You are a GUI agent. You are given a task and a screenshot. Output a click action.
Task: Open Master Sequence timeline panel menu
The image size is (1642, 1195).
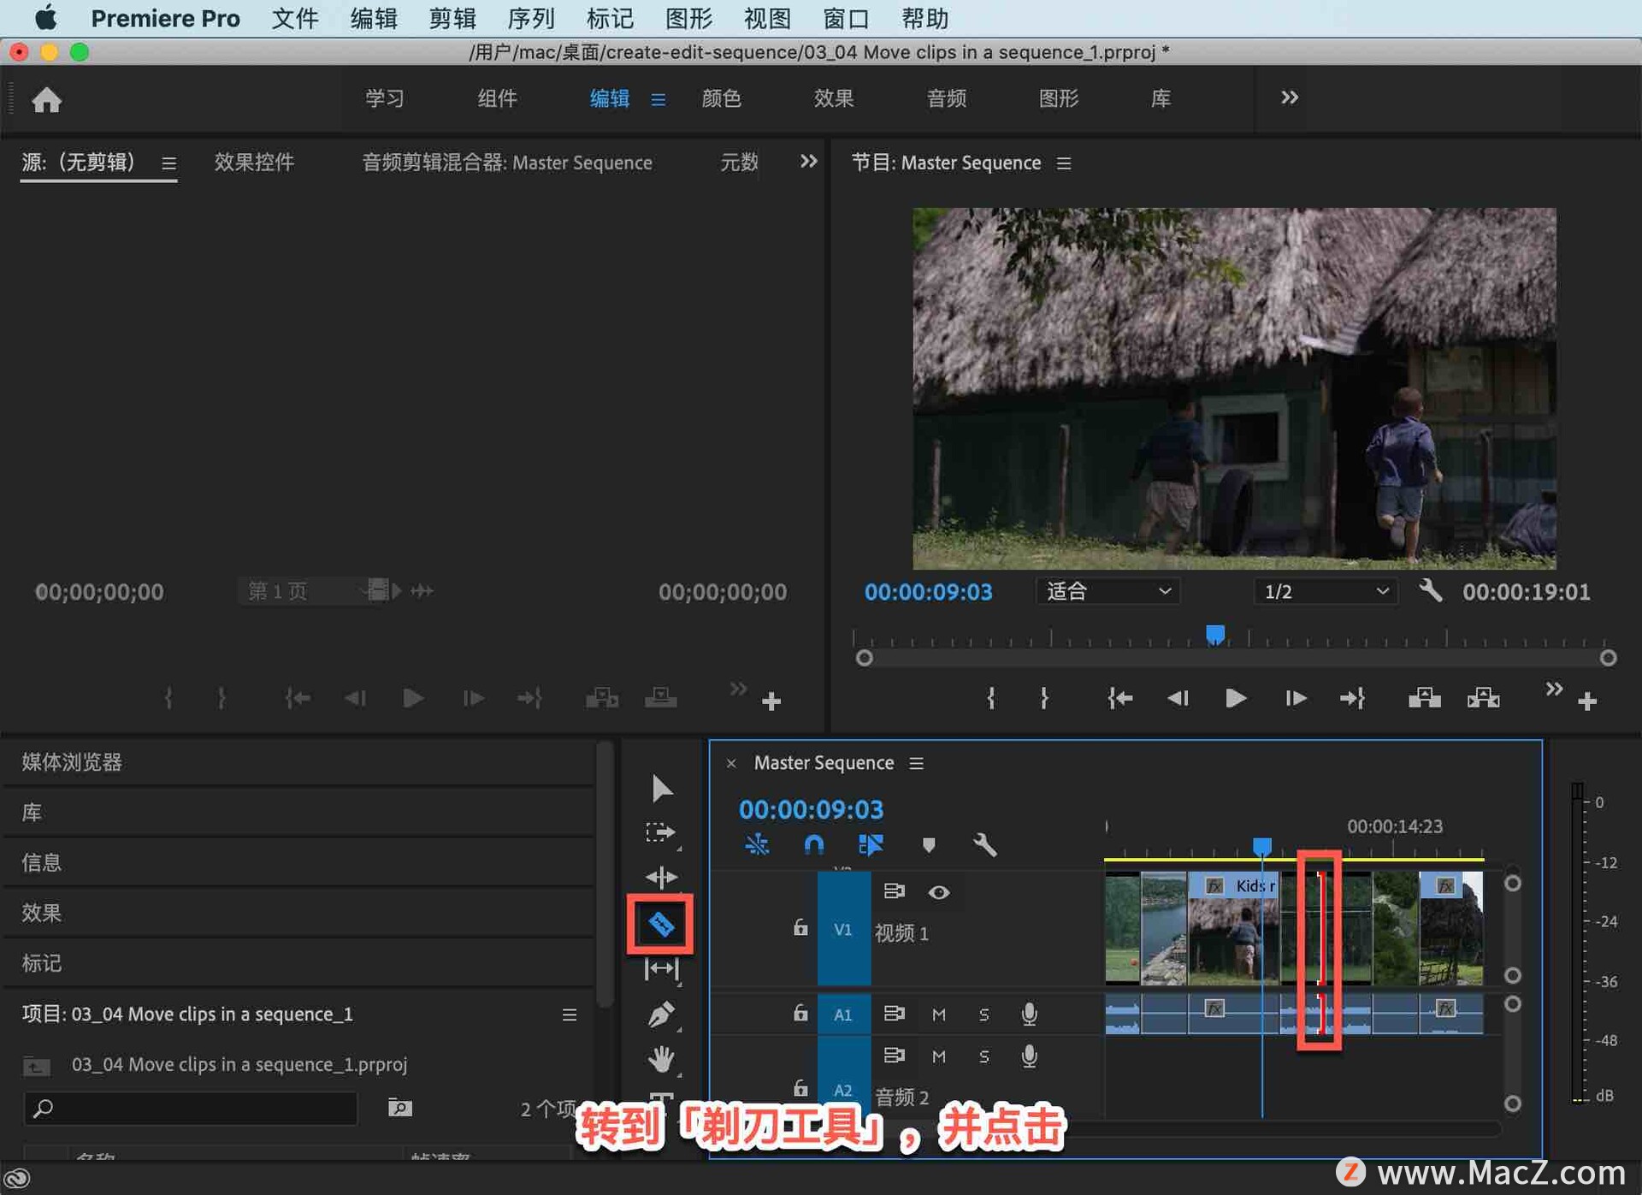pos(916,763)
